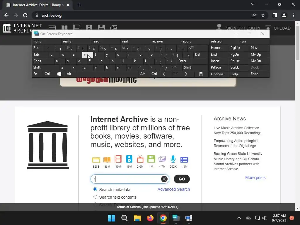Toggle left Ctrl key on On-Screen Keyboard
The height and width of the screenshot is (225, 300).
tap(49, 74)
